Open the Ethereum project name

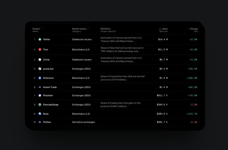point(48,78)
